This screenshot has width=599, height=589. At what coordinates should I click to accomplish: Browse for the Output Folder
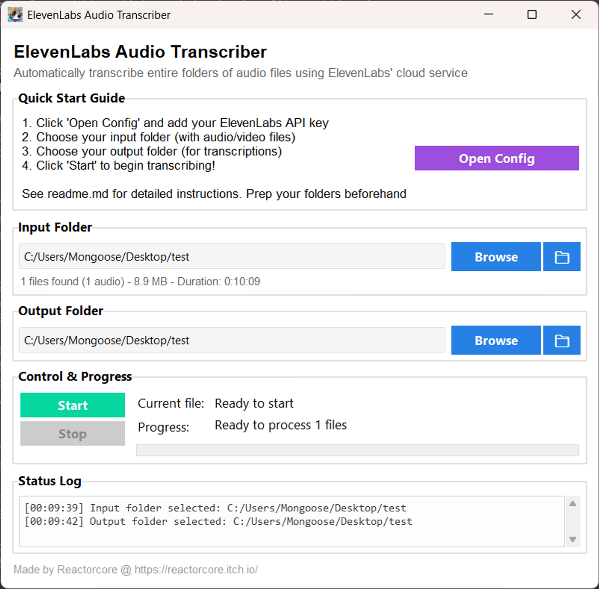coord(496,340)
